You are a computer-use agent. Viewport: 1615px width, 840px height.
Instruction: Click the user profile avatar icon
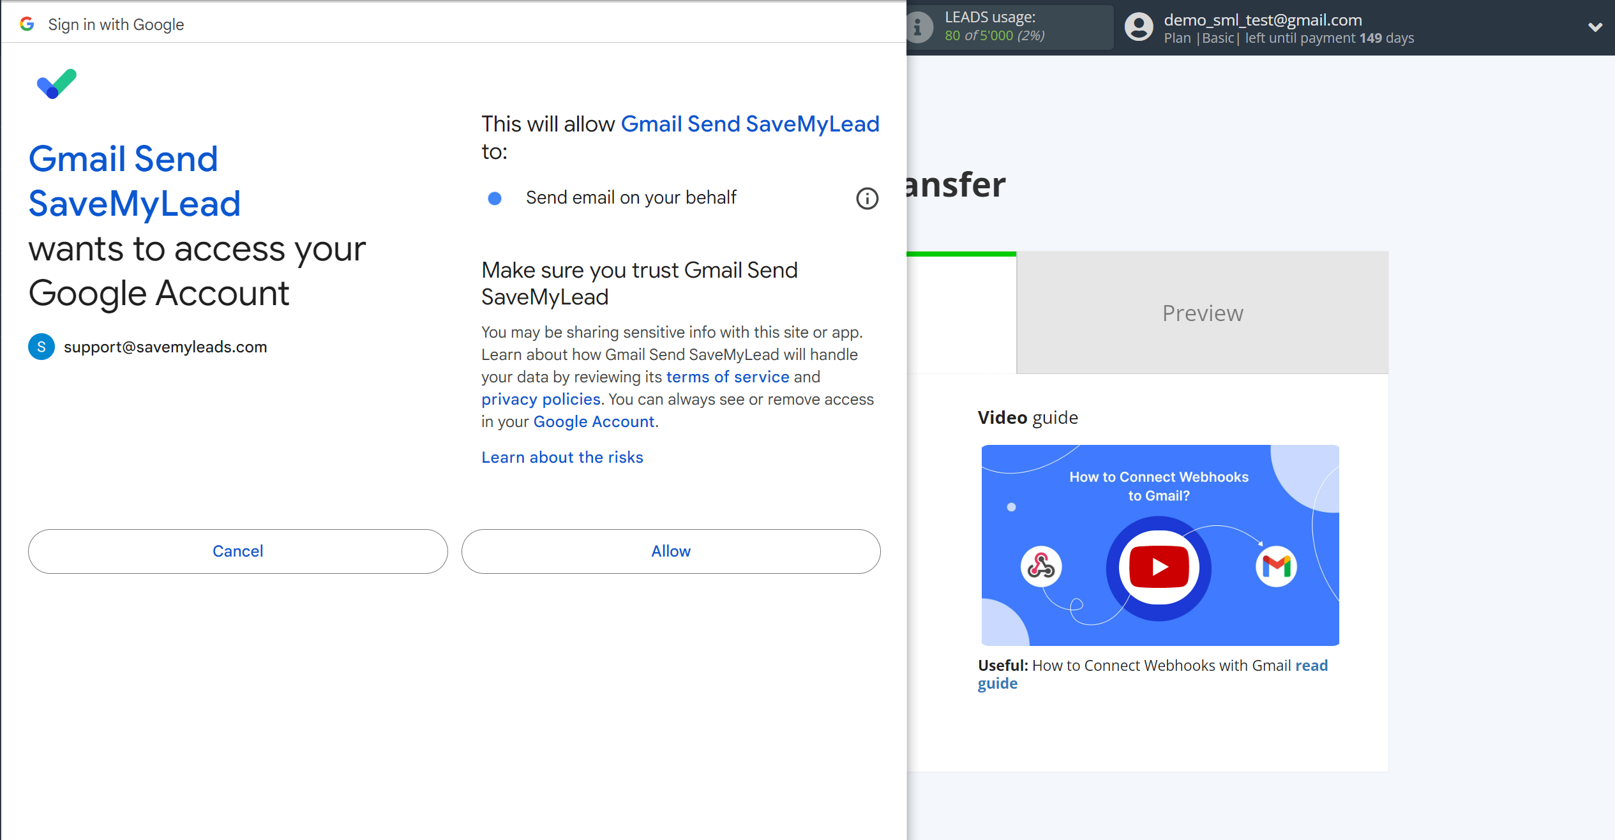[1139, 27]
